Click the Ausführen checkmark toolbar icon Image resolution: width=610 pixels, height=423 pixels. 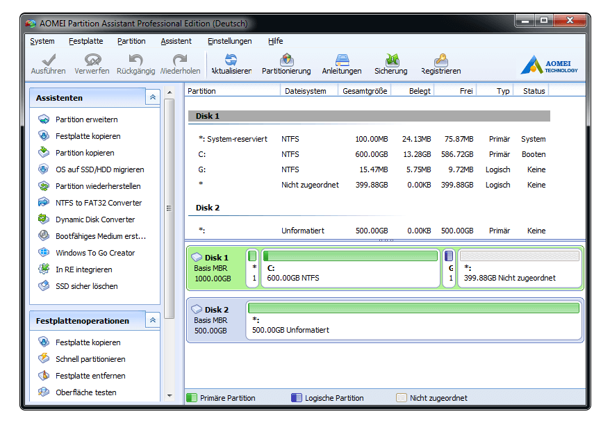[49, 60]
